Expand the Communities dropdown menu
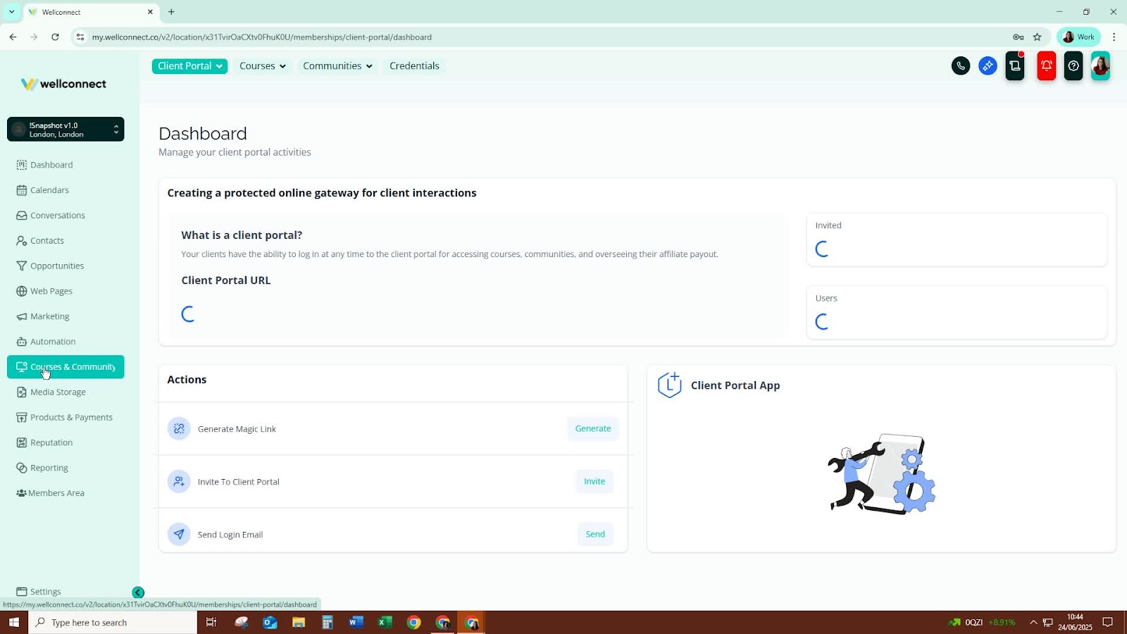Image resolution: width=1127 pixels, height=634 pixels. coord(337,66)
